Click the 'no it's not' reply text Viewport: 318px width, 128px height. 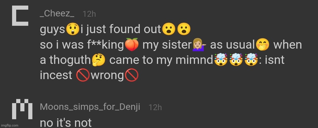66,122
